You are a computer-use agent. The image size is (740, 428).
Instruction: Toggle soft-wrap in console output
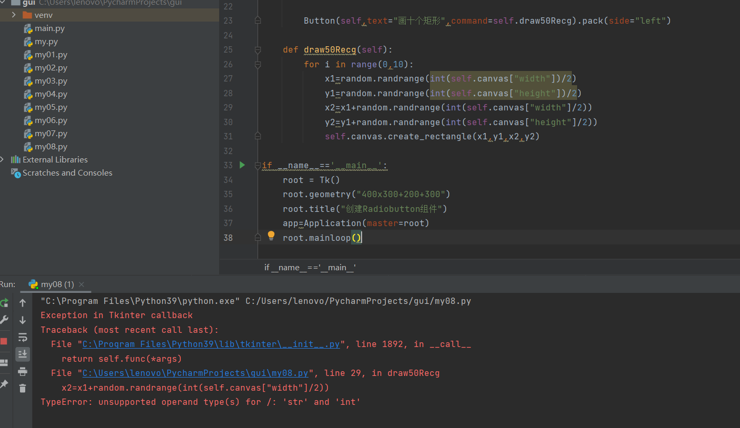(x=23, y=337)
